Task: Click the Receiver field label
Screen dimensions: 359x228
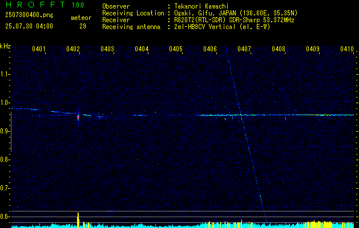Action: coord(116,20)
